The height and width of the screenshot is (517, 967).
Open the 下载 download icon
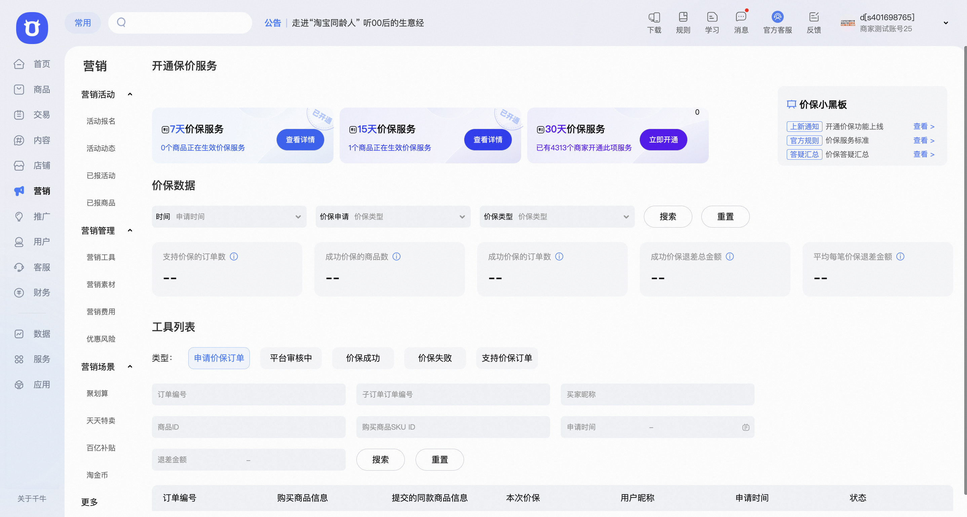(x=654, y=17)
